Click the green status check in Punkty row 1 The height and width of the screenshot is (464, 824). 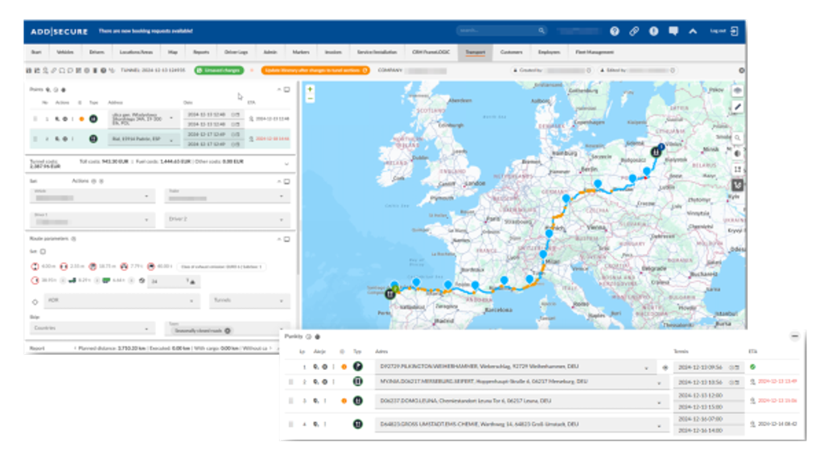coord(753,367)
